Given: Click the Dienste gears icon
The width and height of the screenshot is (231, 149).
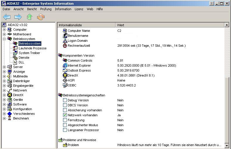Looking at the screenshot, I should click(15, 58).
